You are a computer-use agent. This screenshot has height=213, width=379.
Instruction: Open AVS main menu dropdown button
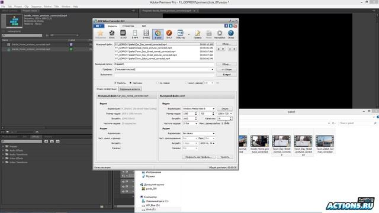pyautogui.click(x=99, y=26)
